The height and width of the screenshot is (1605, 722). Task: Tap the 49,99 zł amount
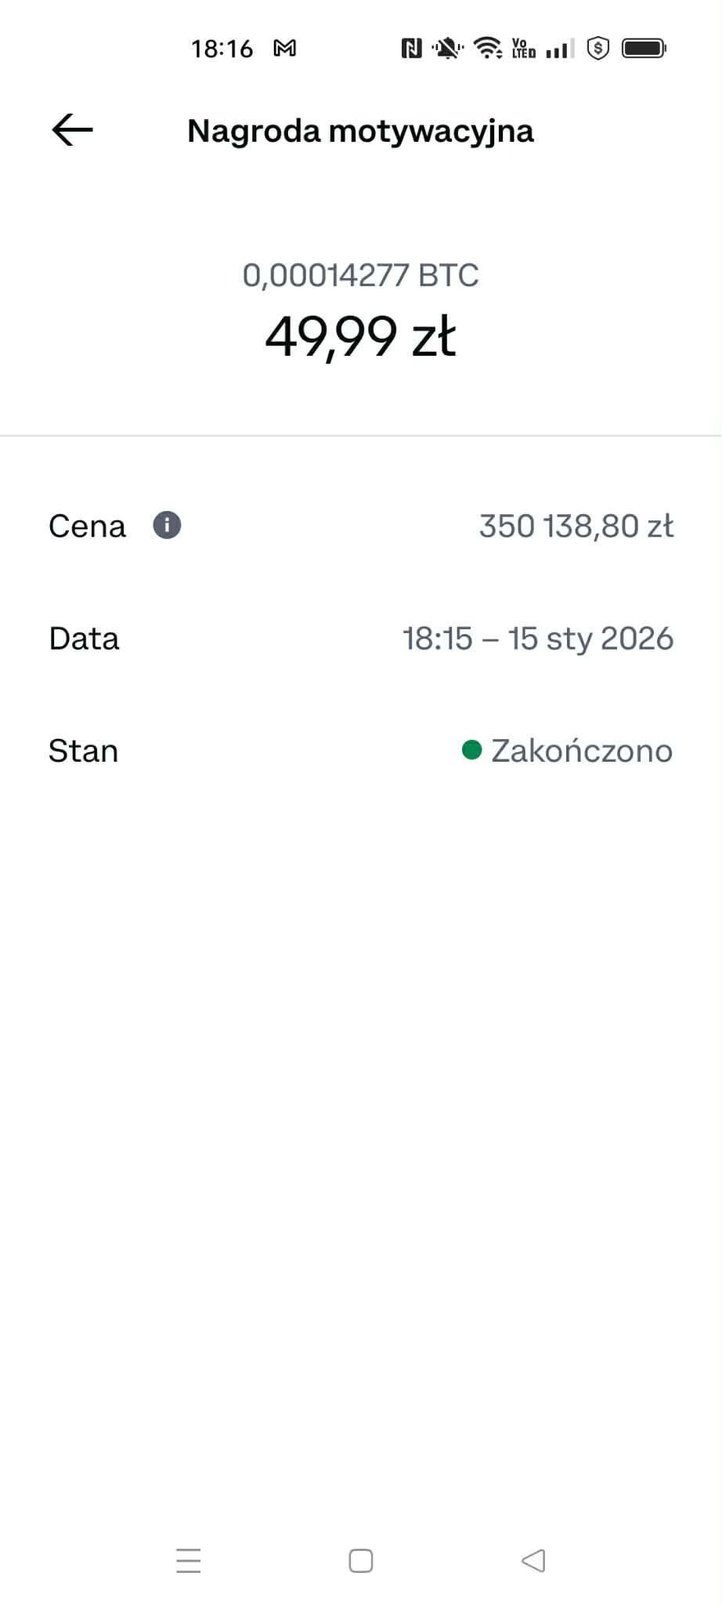[x=360, y=337]
